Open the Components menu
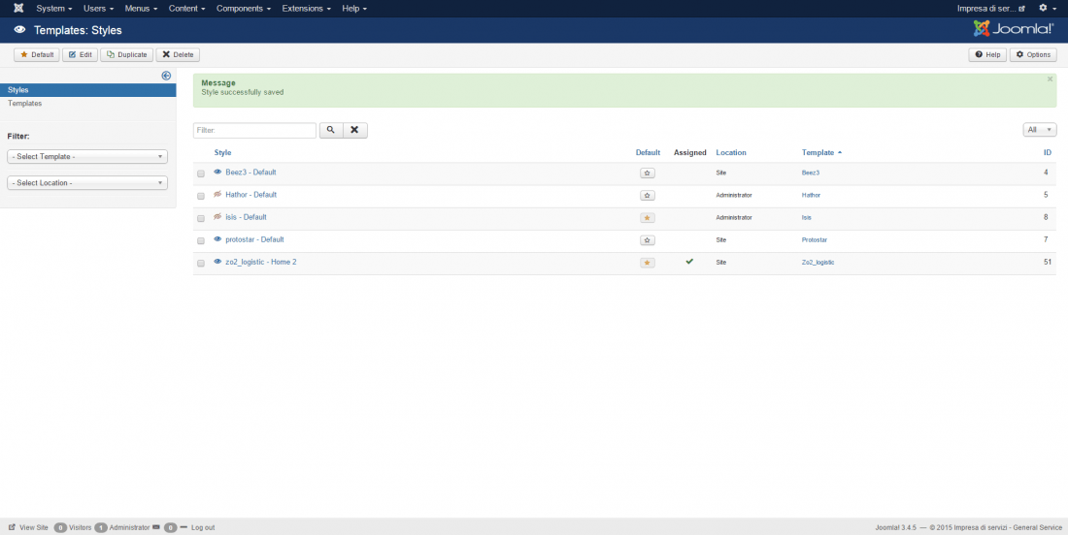Image resolution: width=1068 pixels, height=535 pixels. (243, 8)
